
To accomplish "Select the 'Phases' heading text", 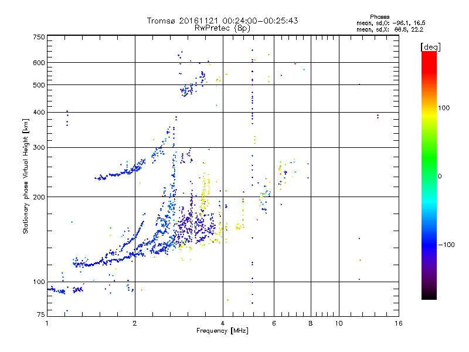I will [x=379, y=17].
